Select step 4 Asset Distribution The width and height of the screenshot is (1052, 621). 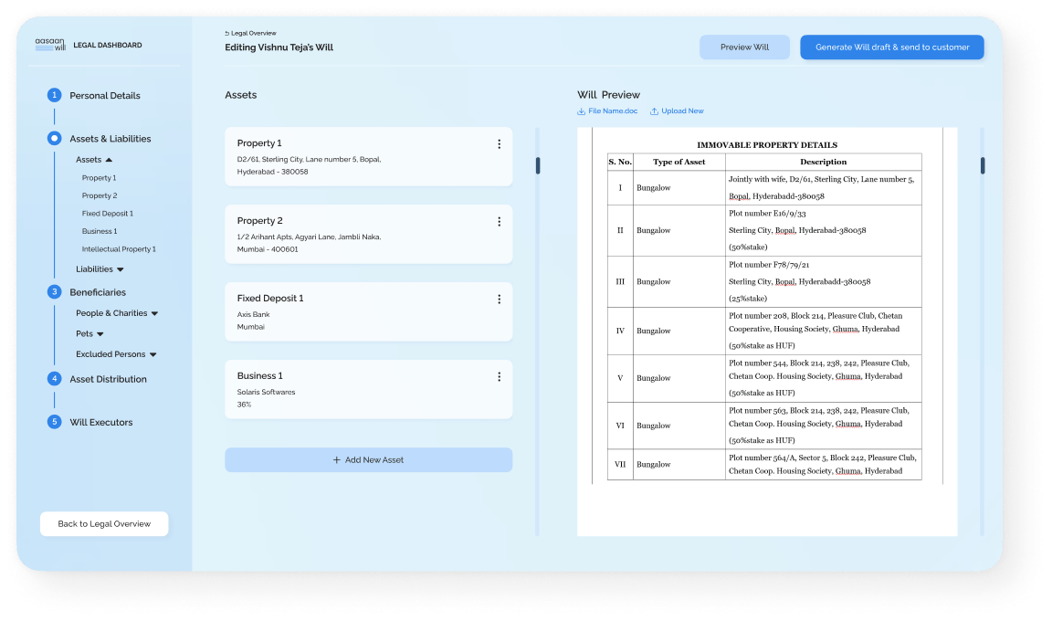click(x=108, y=379)
